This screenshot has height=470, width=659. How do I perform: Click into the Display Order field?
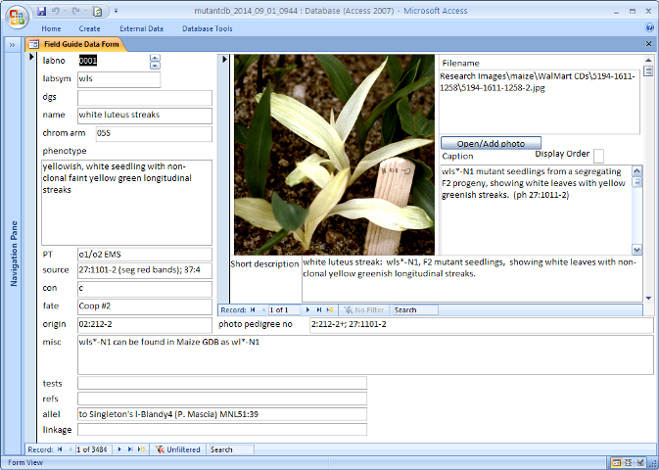click(598, 156)
